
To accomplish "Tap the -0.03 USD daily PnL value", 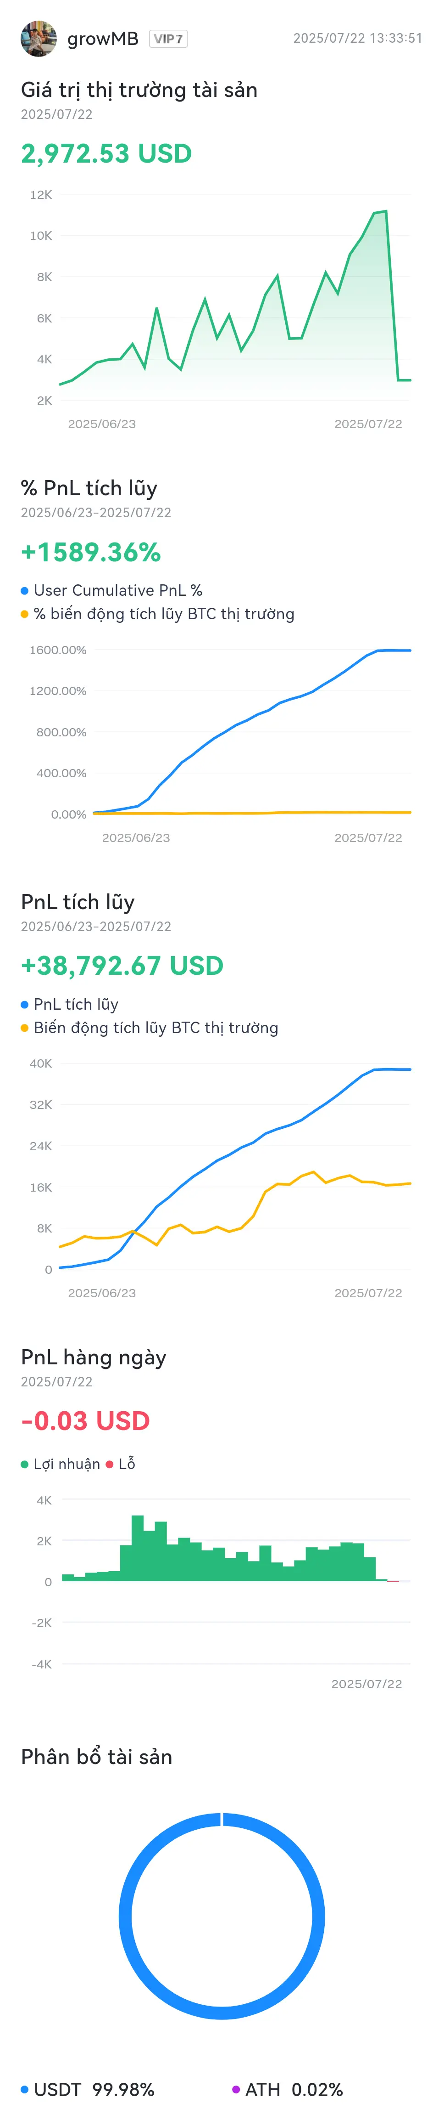I will (86, 1420).
